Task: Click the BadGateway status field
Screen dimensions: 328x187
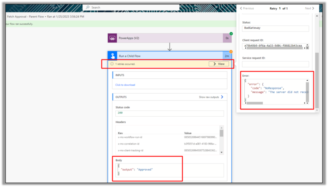Action: 275,28
